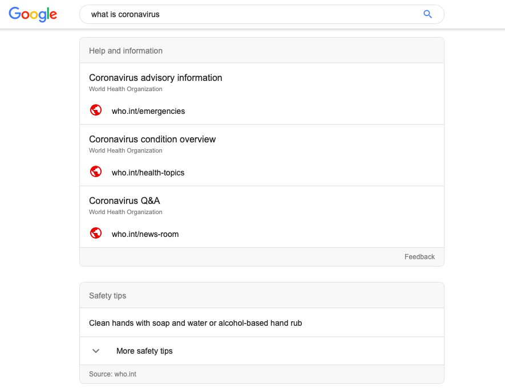The image size is (505, 389).
Task: Click the Google logo
Action: pyautogui.click(x=33, y=14)
